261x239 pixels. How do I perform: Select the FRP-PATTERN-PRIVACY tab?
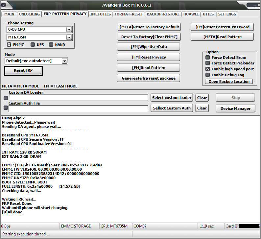(x=65, y=14)
